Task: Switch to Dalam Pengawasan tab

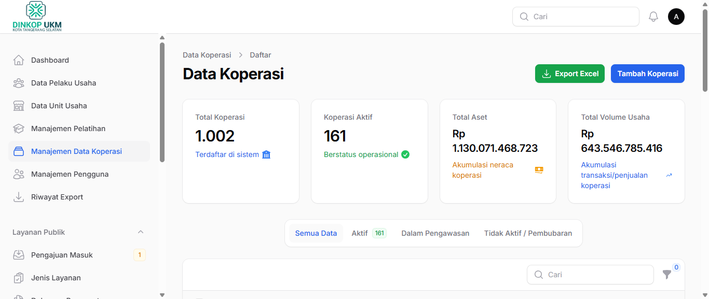Action: point(435,233)
